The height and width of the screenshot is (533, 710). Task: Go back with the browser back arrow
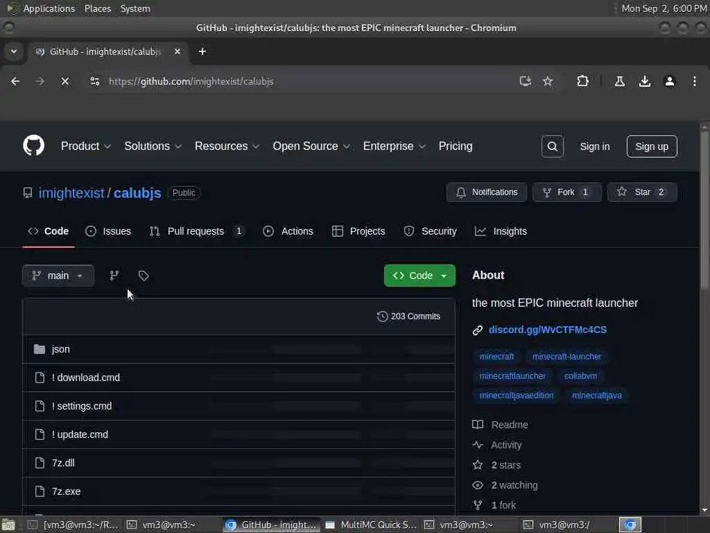15,81
